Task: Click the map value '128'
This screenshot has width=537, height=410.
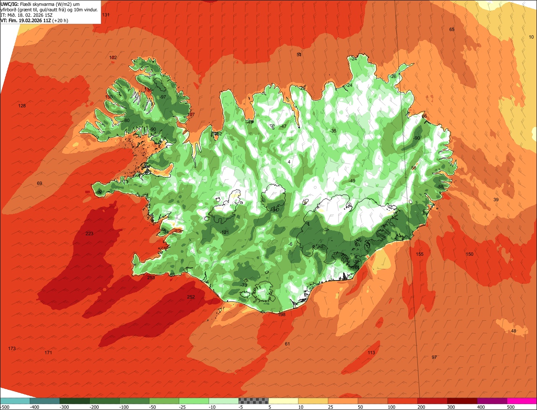Action: 22,106
